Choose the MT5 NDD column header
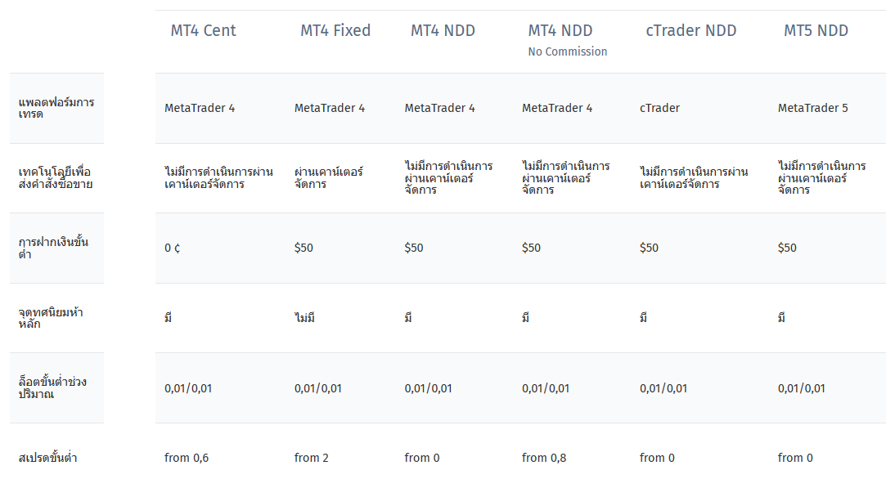 point(816,31)
